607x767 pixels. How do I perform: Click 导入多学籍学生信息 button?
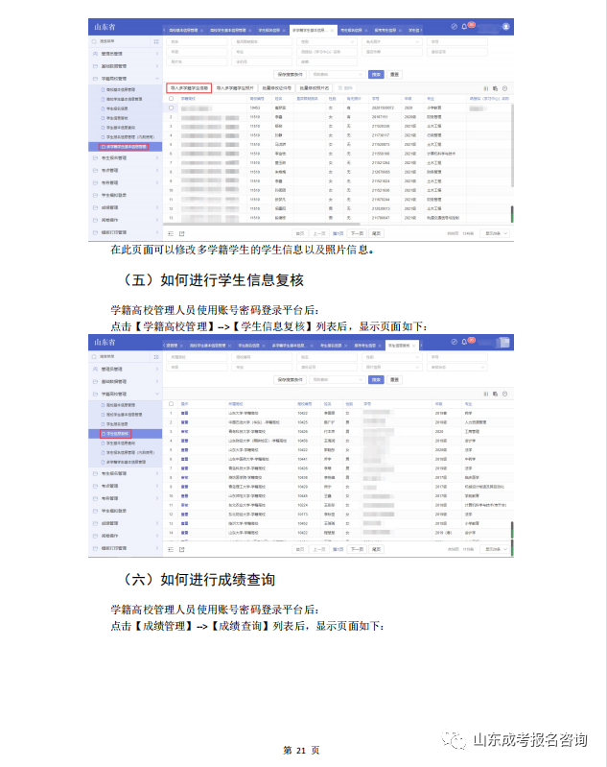tap(189, 88)
